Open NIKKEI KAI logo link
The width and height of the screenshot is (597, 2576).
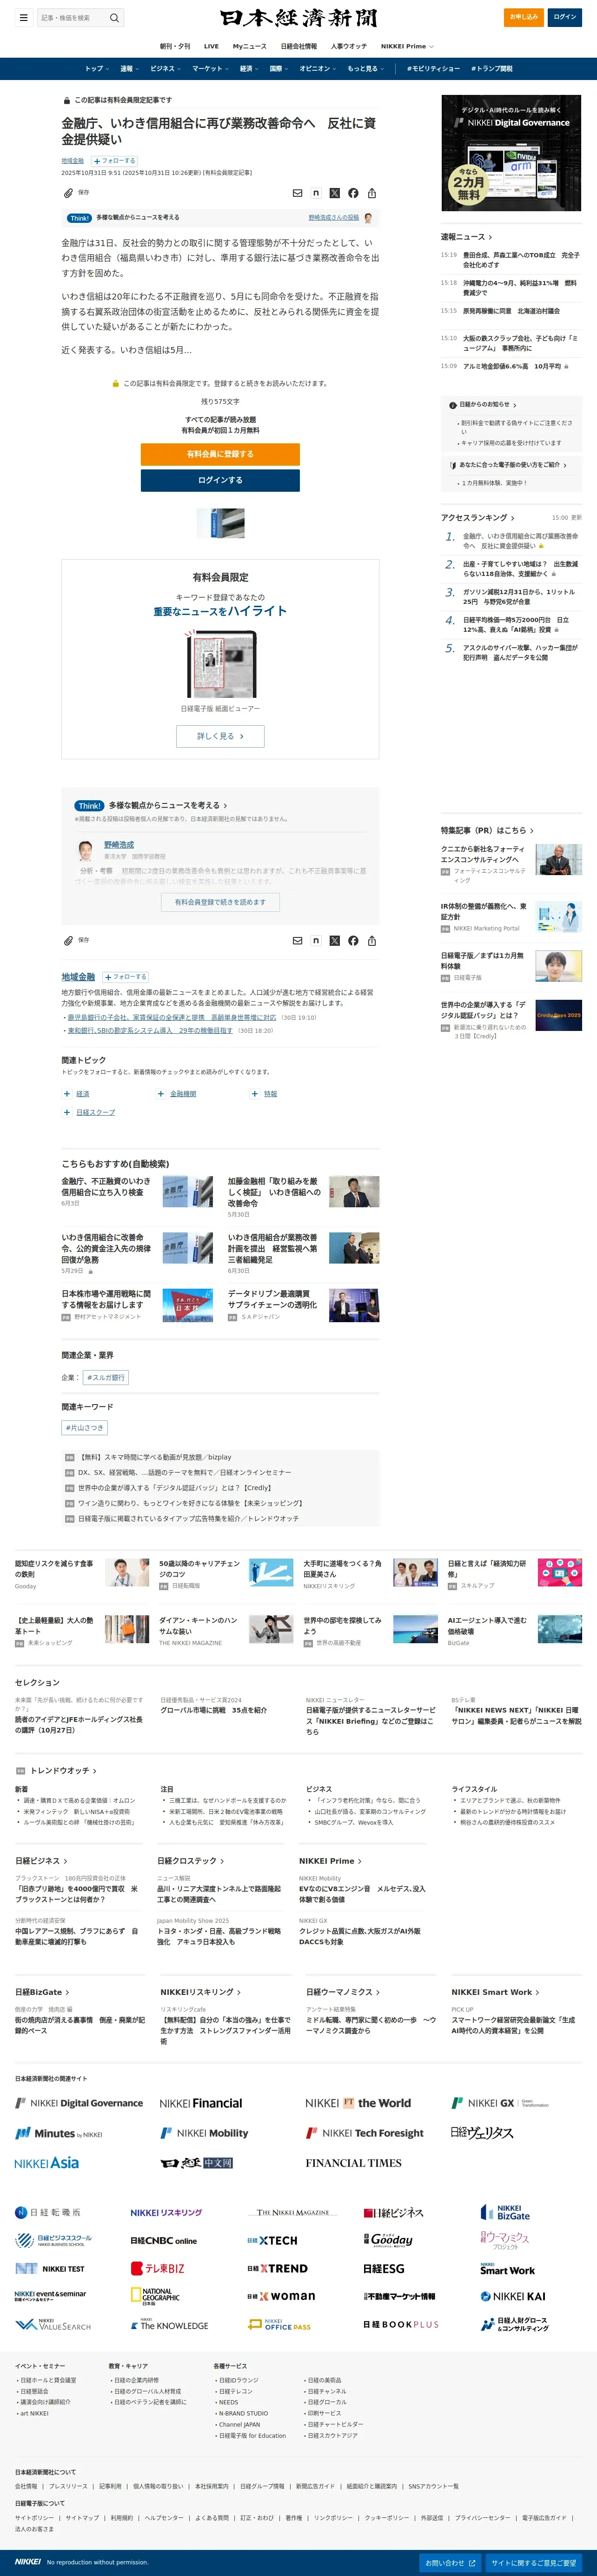coord(513,2296)
